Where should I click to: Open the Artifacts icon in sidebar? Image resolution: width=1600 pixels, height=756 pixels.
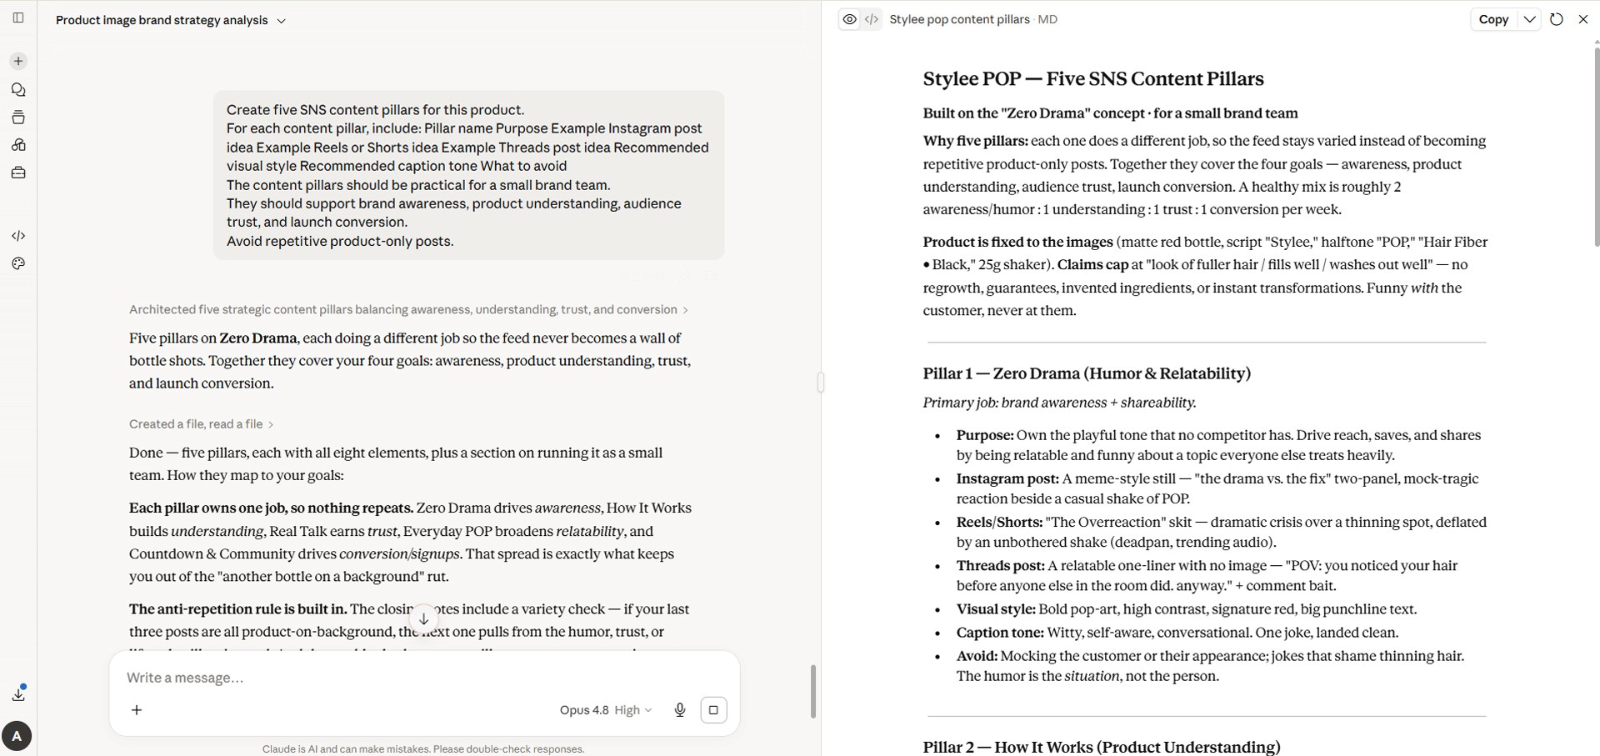click(18, 145)
